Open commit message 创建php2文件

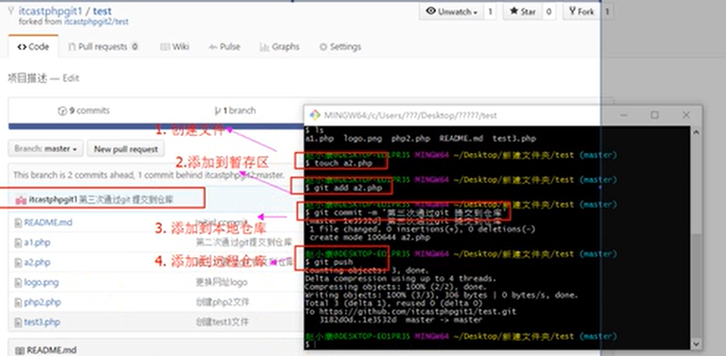click(x=223, y=303)
